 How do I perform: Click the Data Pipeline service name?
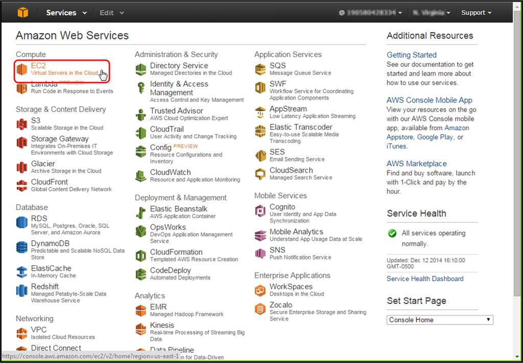click(x=172, y=350)
